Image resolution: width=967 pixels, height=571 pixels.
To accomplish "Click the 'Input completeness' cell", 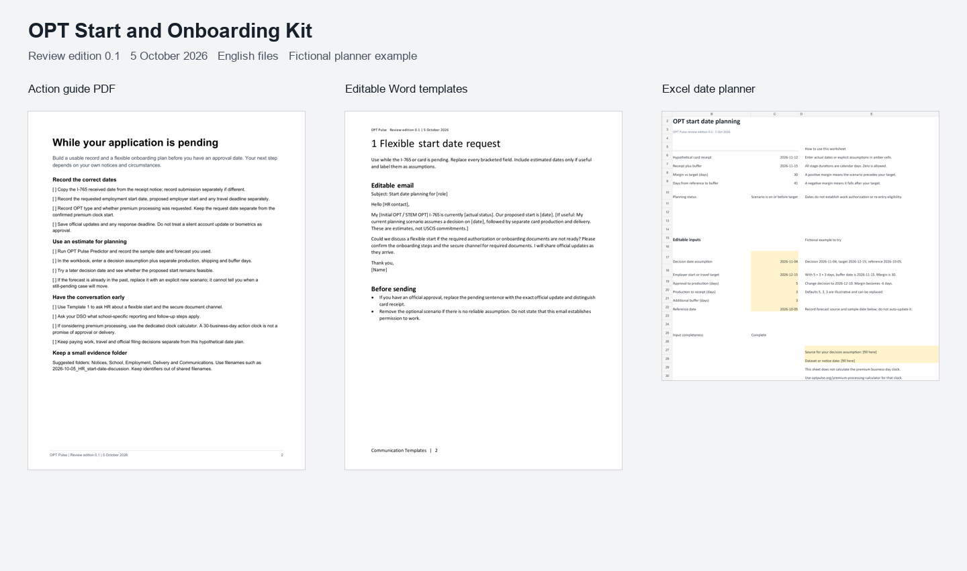I will click(x=688, y=335).
